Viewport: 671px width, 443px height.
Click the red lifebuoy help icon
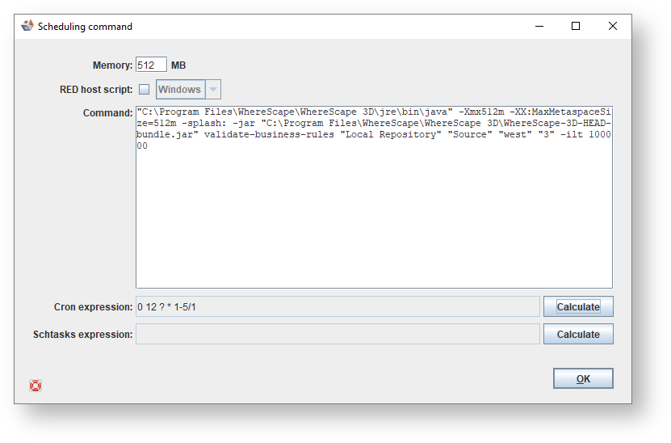point(36,386)
